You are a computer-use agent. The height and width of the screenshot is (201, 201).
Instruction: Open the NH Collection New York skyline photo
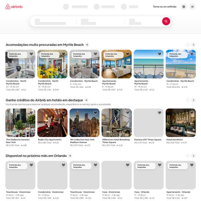[x=84, y=123]
